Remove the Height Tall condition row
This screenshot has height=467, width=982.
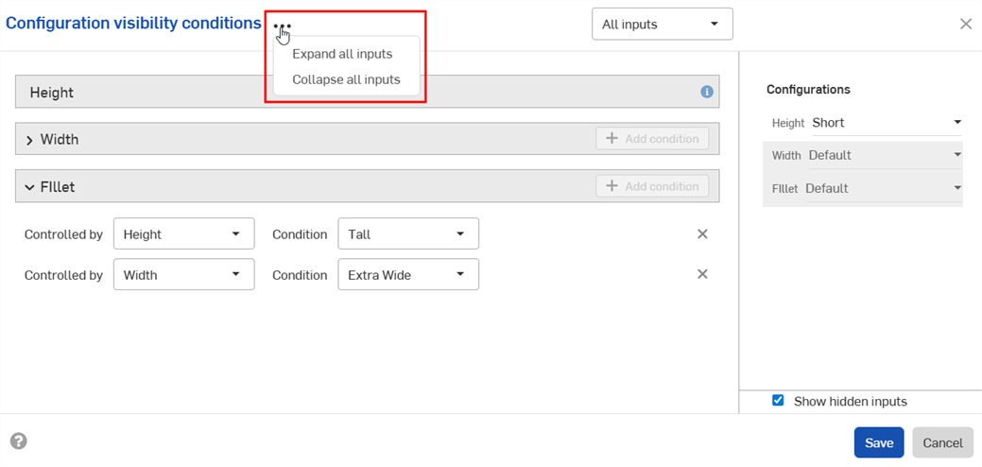pyautogui.click(x=702, y=234)
